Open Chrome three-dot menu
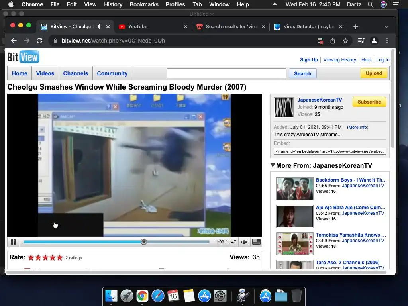This screenshot has height=306, width=408. (x=387, y=41)
